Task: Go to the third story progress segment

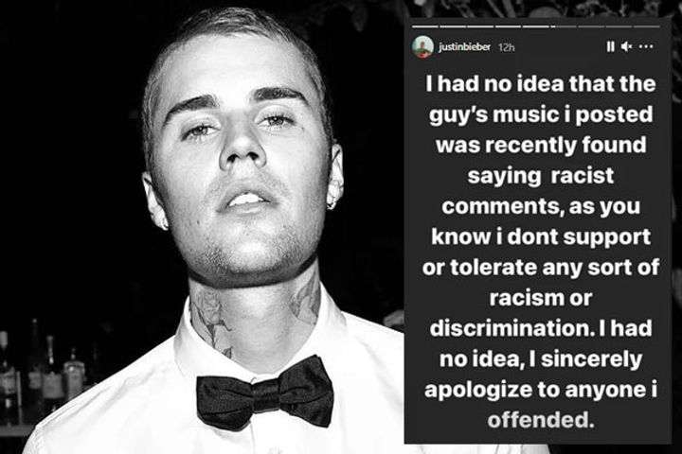Action: (481, 26)
